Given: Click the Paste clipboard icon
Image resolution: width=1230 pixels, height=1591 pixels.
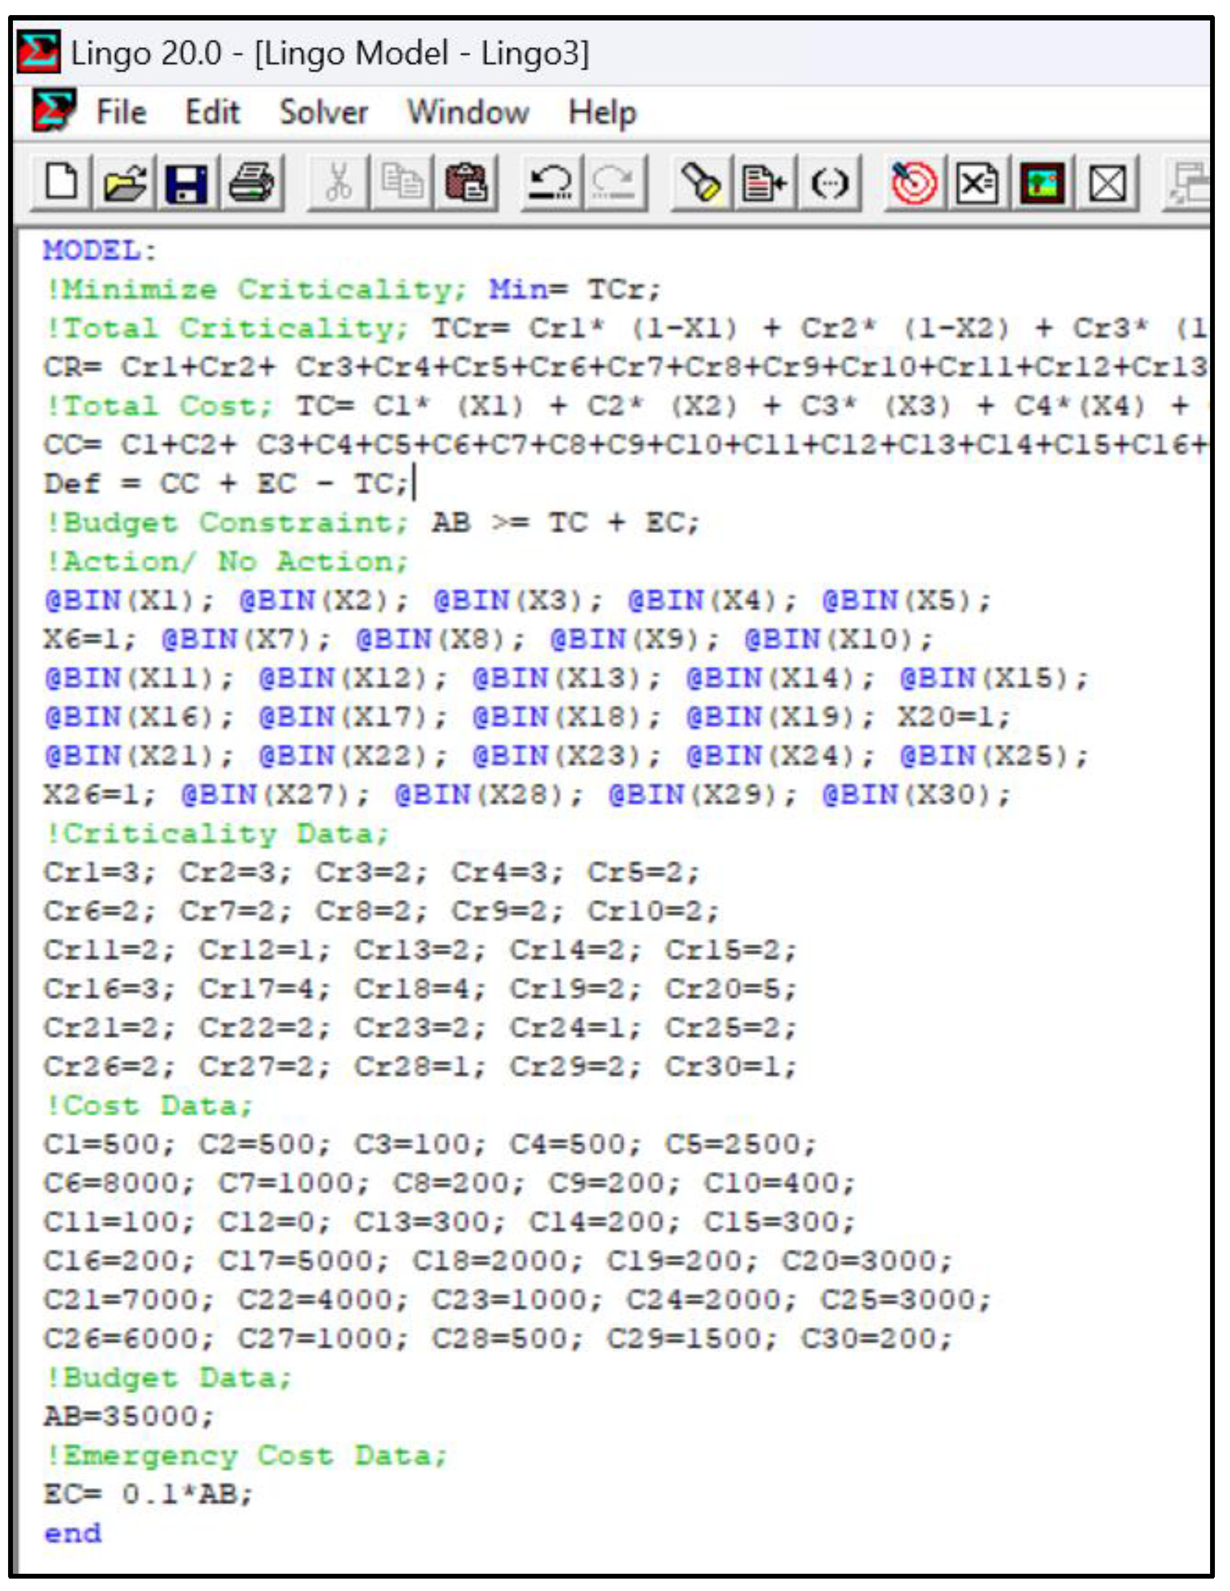Looking at the screenshot, I should [466, 182].
